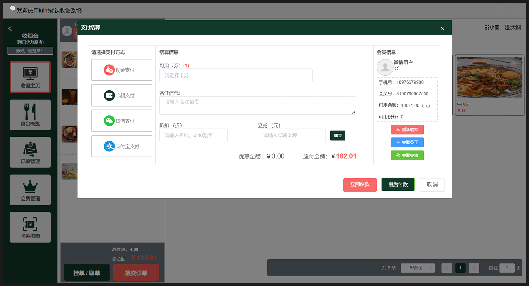Screen dimensions: 529x286
Task: Click the 可用余额 10021.00 field
Action: coord(407,105)
